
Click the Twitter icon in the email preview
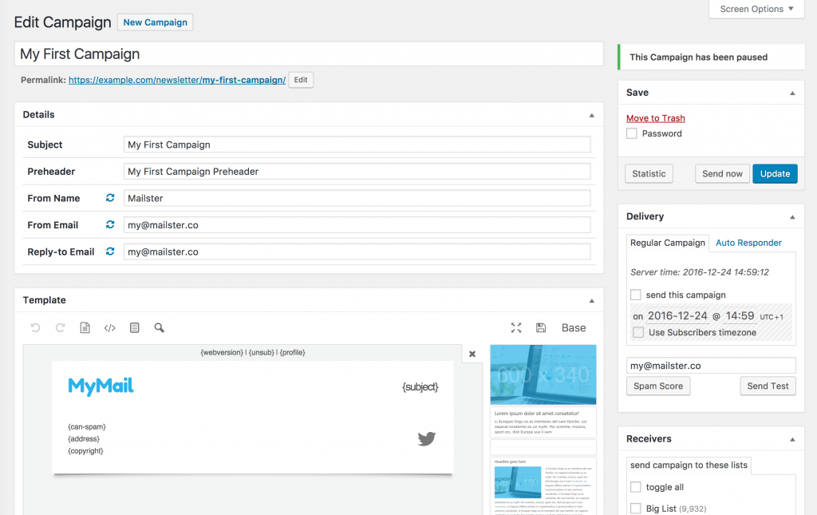tap(426, 438)
